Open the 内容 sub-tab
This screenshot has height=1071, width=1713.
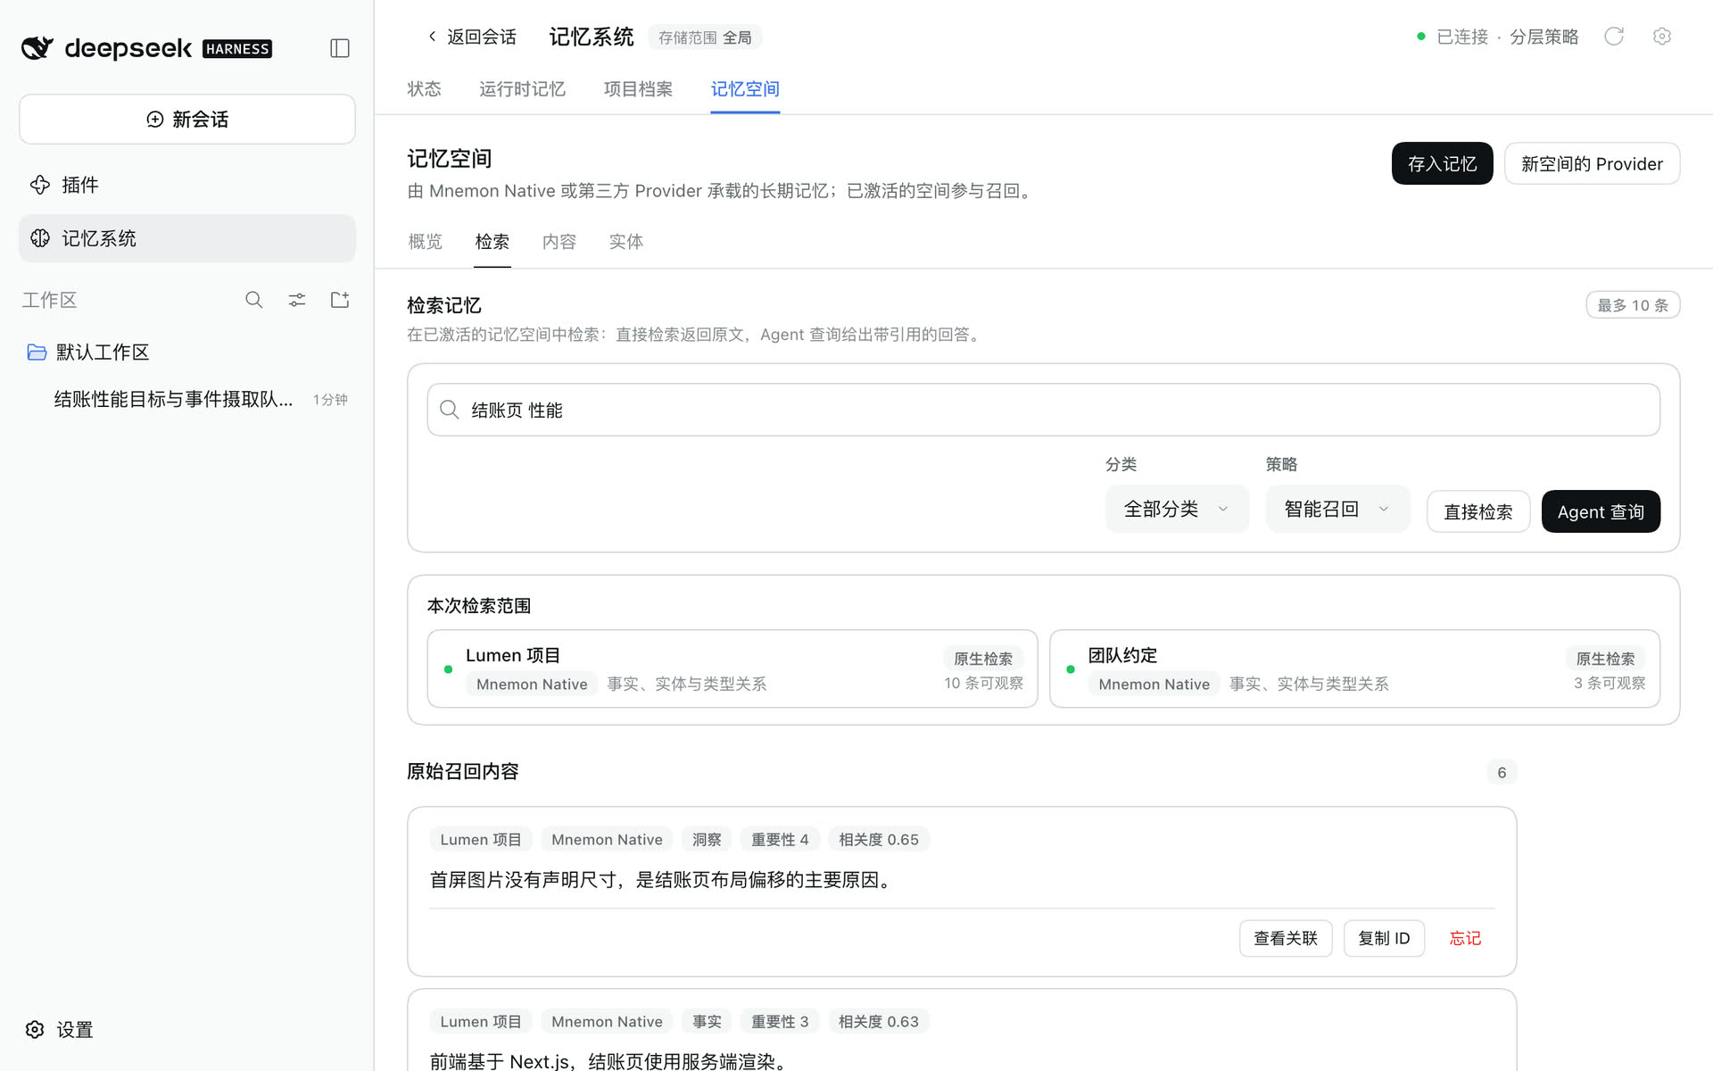(559, 242)
